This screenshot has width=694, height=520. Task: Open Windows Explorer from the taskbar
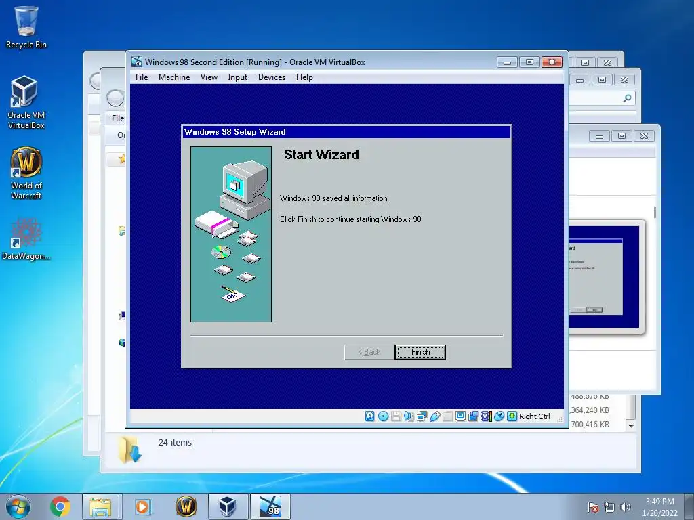(x=100, y=506)
